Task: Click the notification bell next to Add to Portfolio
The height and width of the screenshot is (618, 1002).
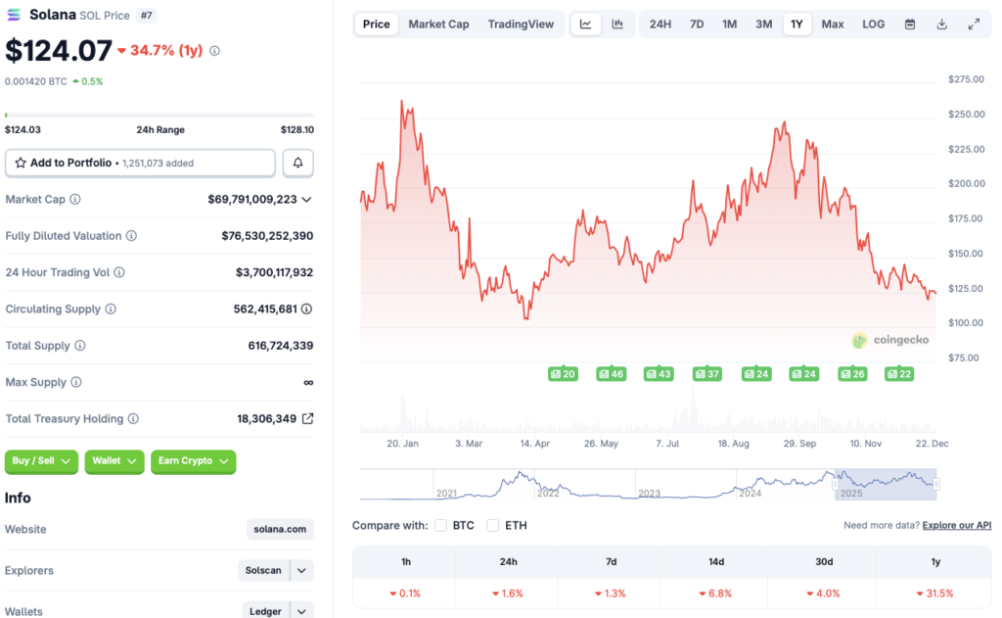Action: (x=297, y=163)
